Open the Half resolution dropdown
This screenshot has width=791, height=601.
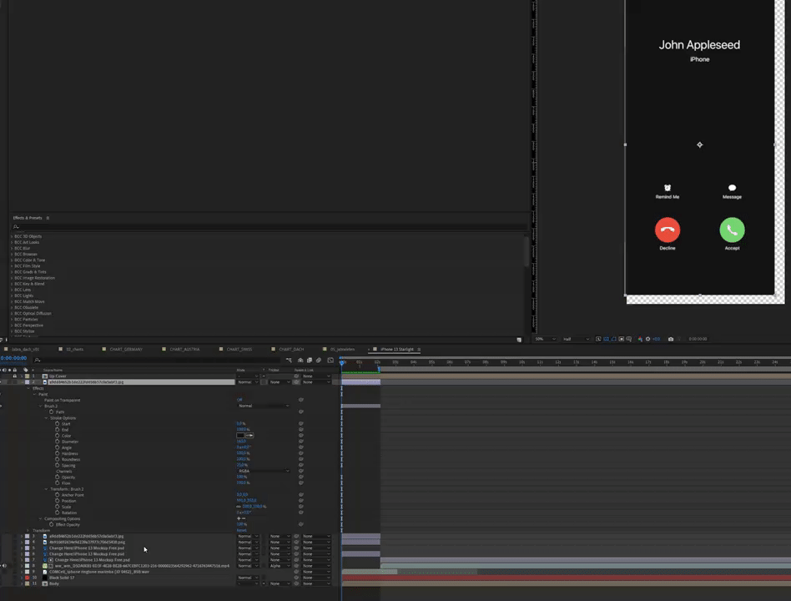[575, 339]
